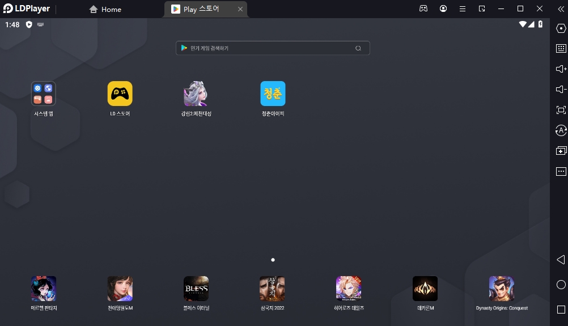Click the magnifier search button
Screen dimensions: 568x326
(358, 48)
